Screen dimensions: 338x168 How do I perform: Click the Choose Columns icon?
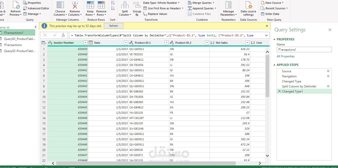pyautogui.click(x=60, y=5)
